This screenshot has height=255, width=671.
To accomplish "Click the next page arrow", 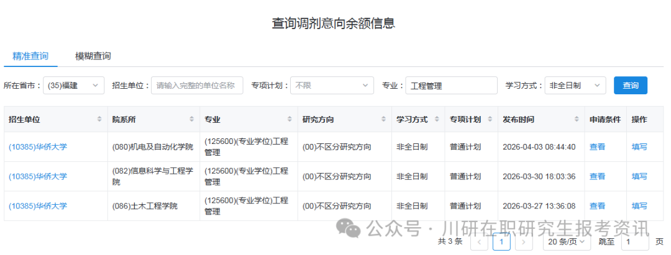I will point(523,242).
